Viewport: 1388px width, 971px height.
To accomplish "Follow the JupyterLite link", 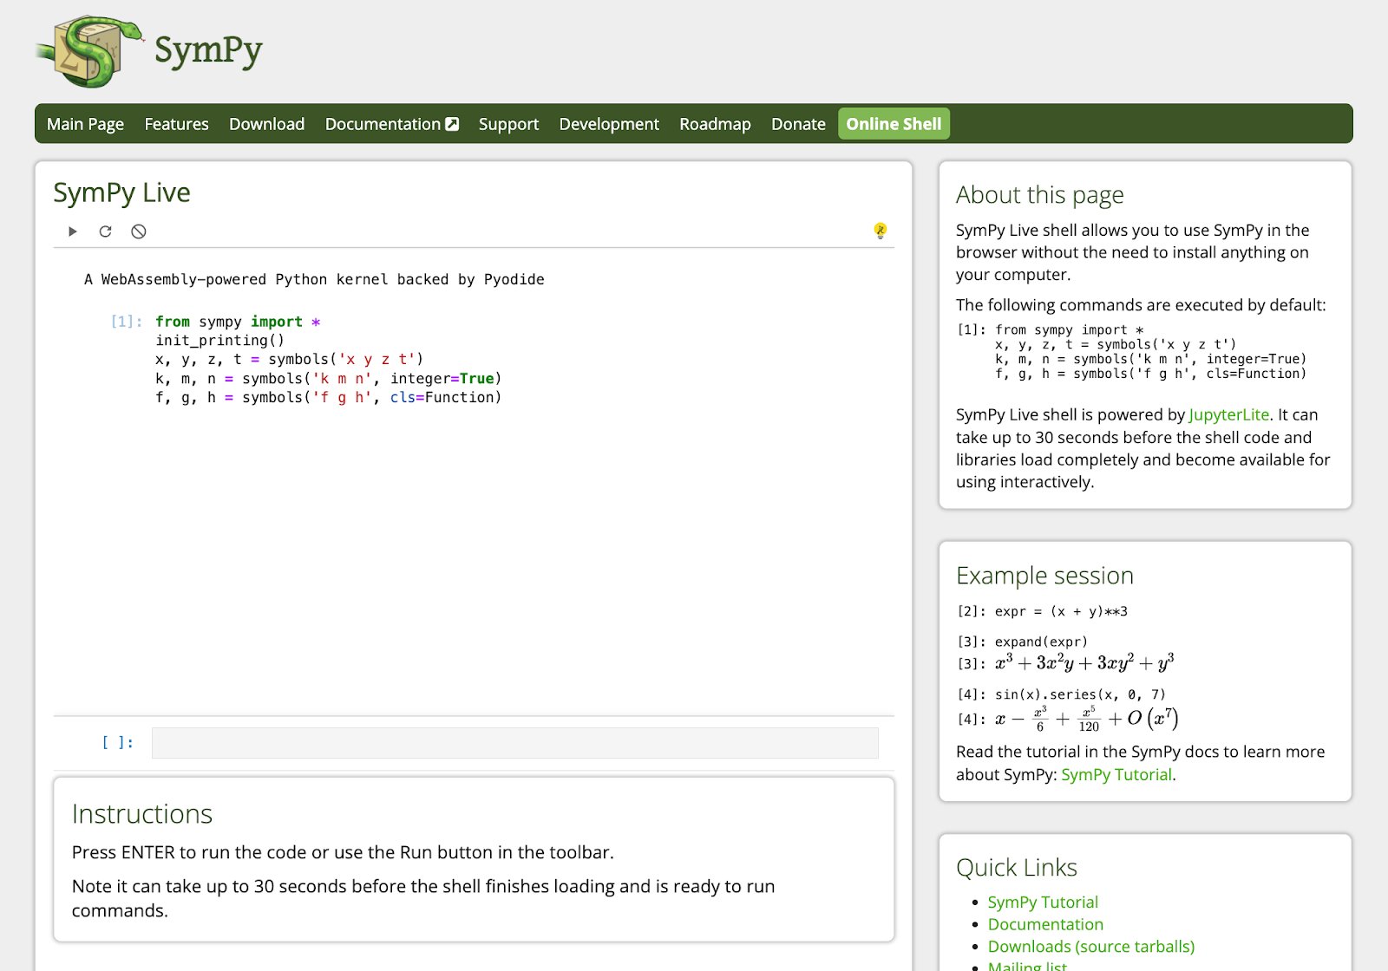I will tap(1228, 414).
